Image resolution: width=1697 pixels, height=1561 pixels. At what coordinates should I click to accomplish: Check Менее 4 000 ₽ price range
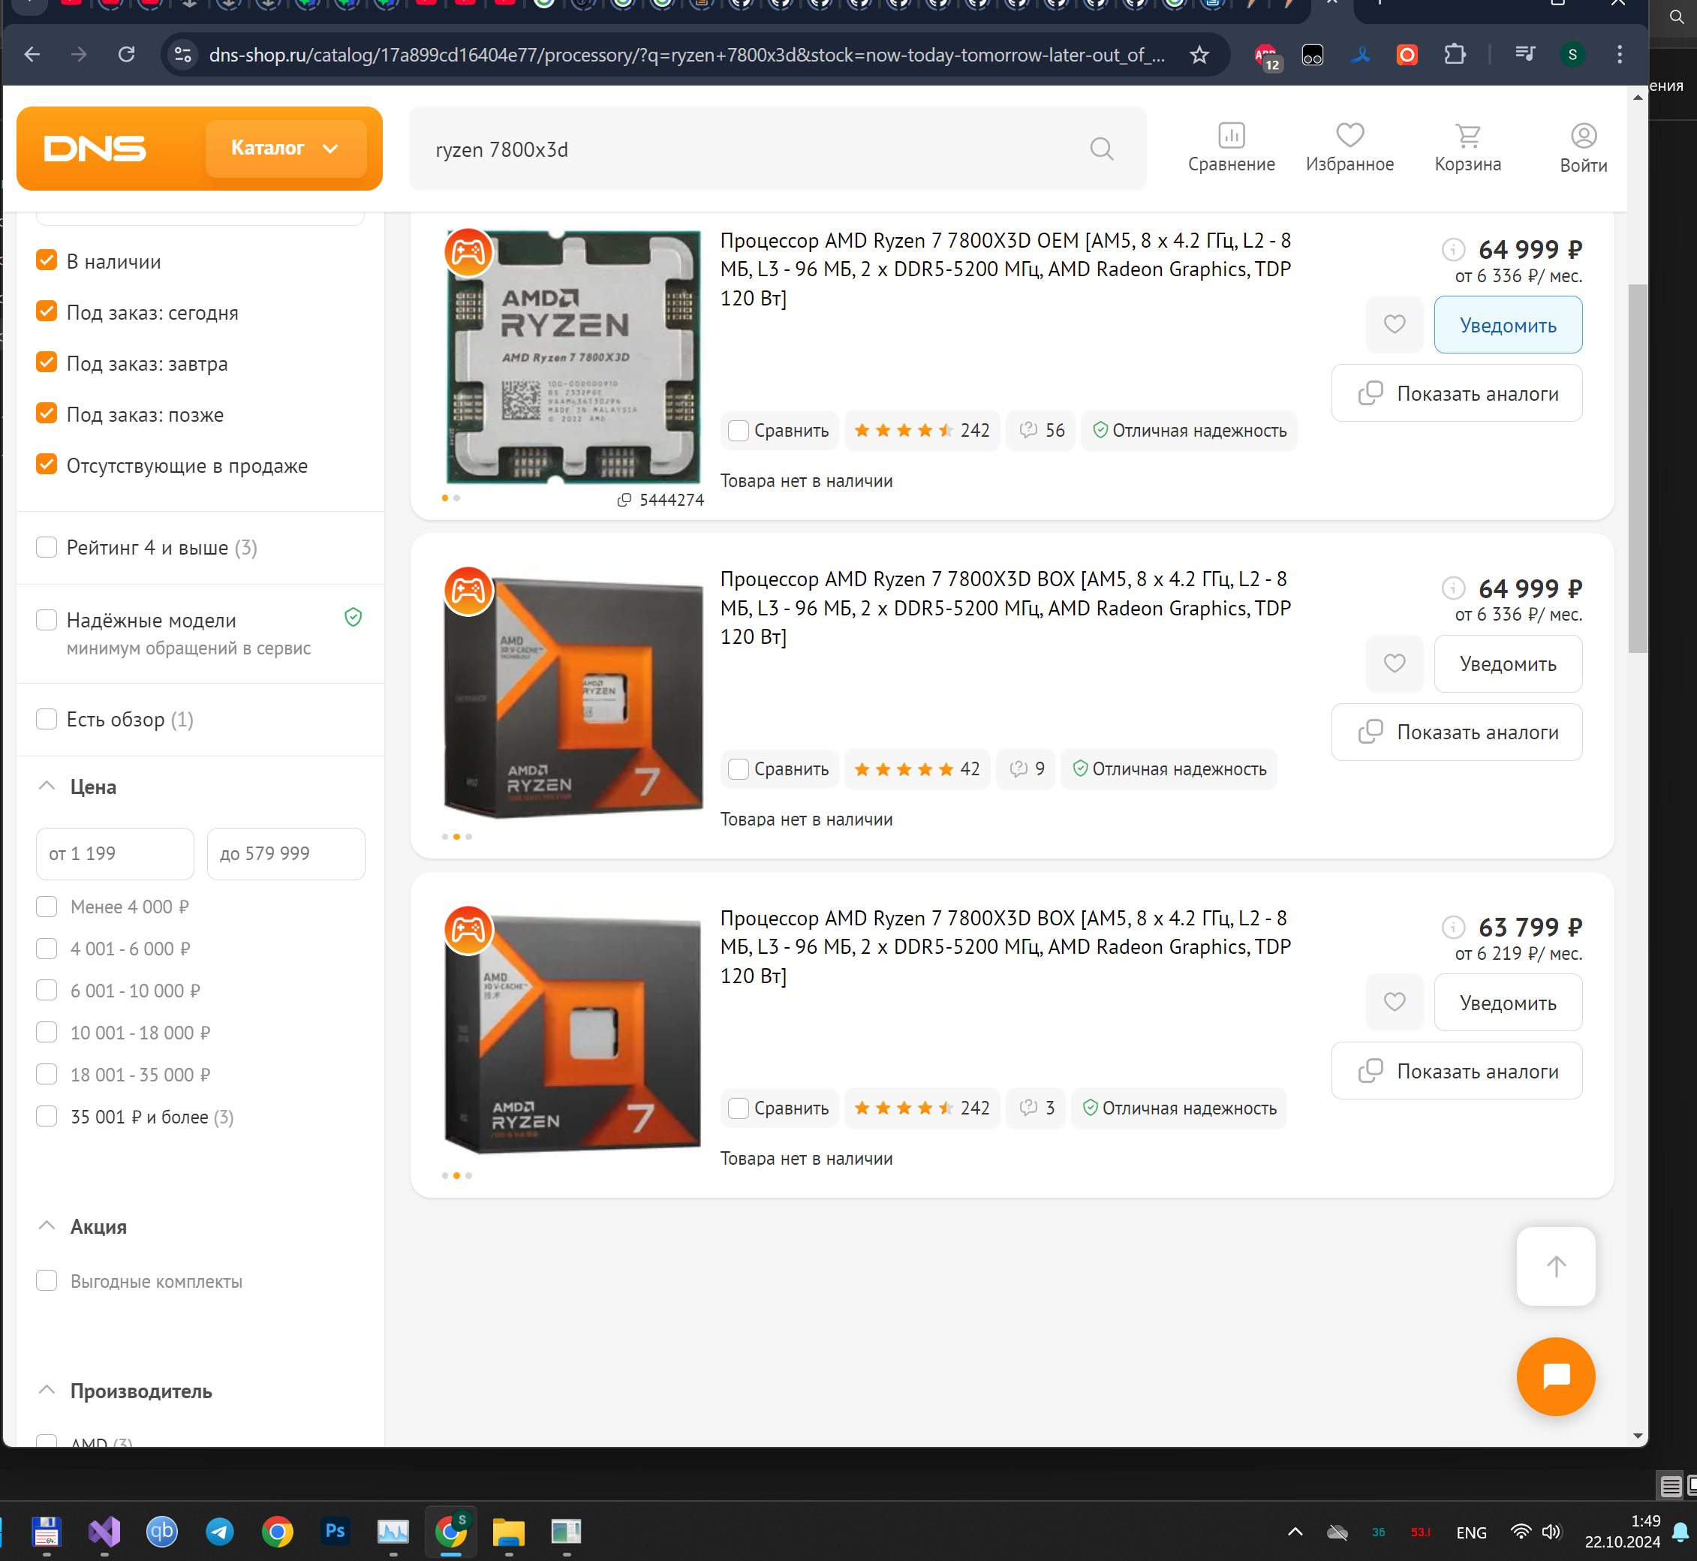(x=47, y=907)
